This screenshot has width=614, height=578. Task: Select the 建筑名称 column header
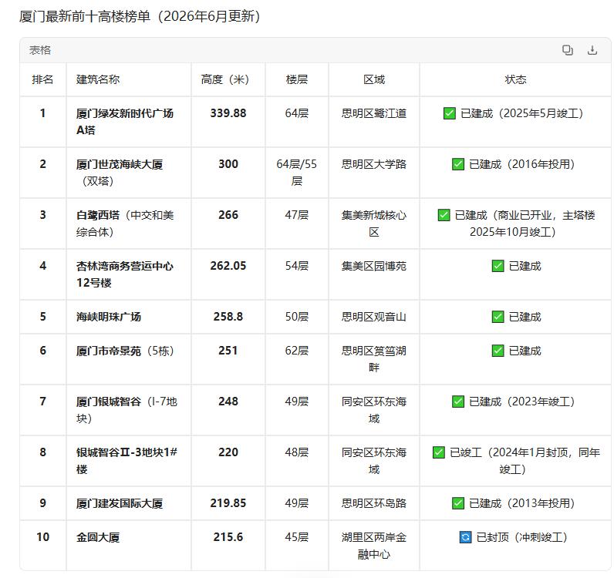pos(98,79)
